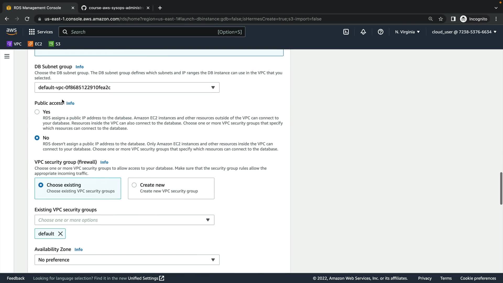This screenshot has height=283, width=503.
Task: Click Info link next to Public access
Action: [70, 103]
